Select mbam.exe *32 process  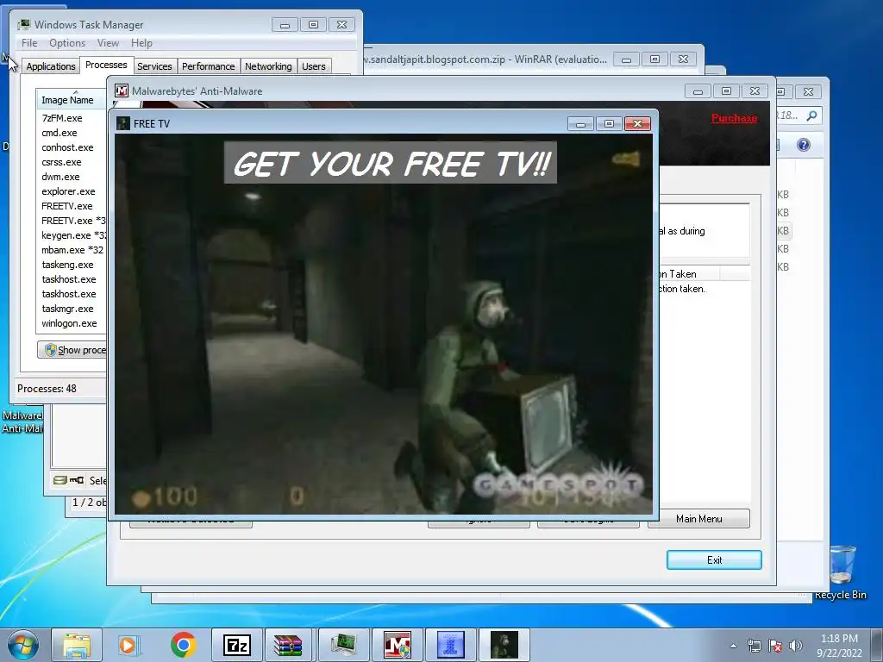click(72, 250)
